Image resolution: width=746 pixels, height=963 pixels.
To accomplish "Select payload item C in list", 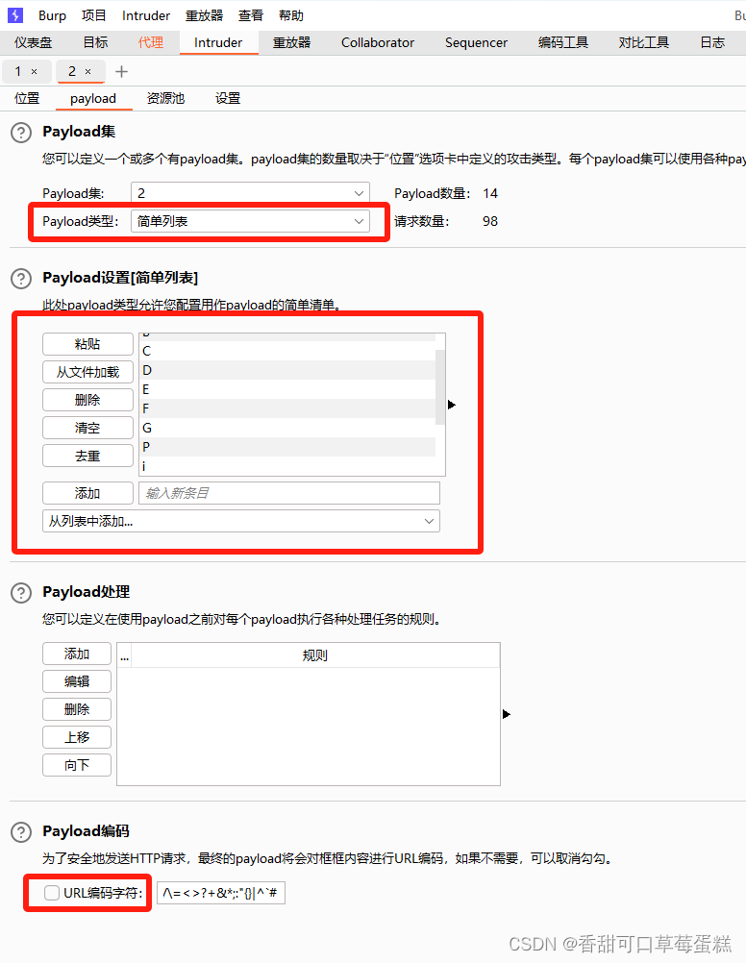I will [287, 352].
